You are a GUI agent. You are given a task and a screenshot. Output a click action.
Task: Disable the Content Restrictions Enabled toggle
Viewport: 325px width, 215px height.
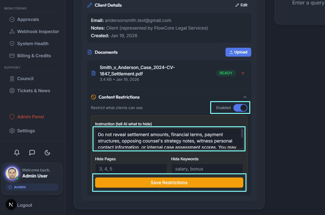point(240,108)
